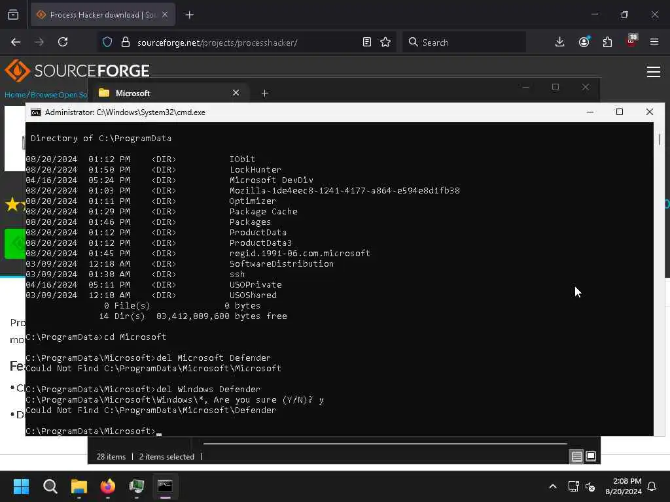The width and height of the screenshot is (670, 502).
Task: Click the 'USOPrivate' directory entry text
Action: click(x=256, y=285)
